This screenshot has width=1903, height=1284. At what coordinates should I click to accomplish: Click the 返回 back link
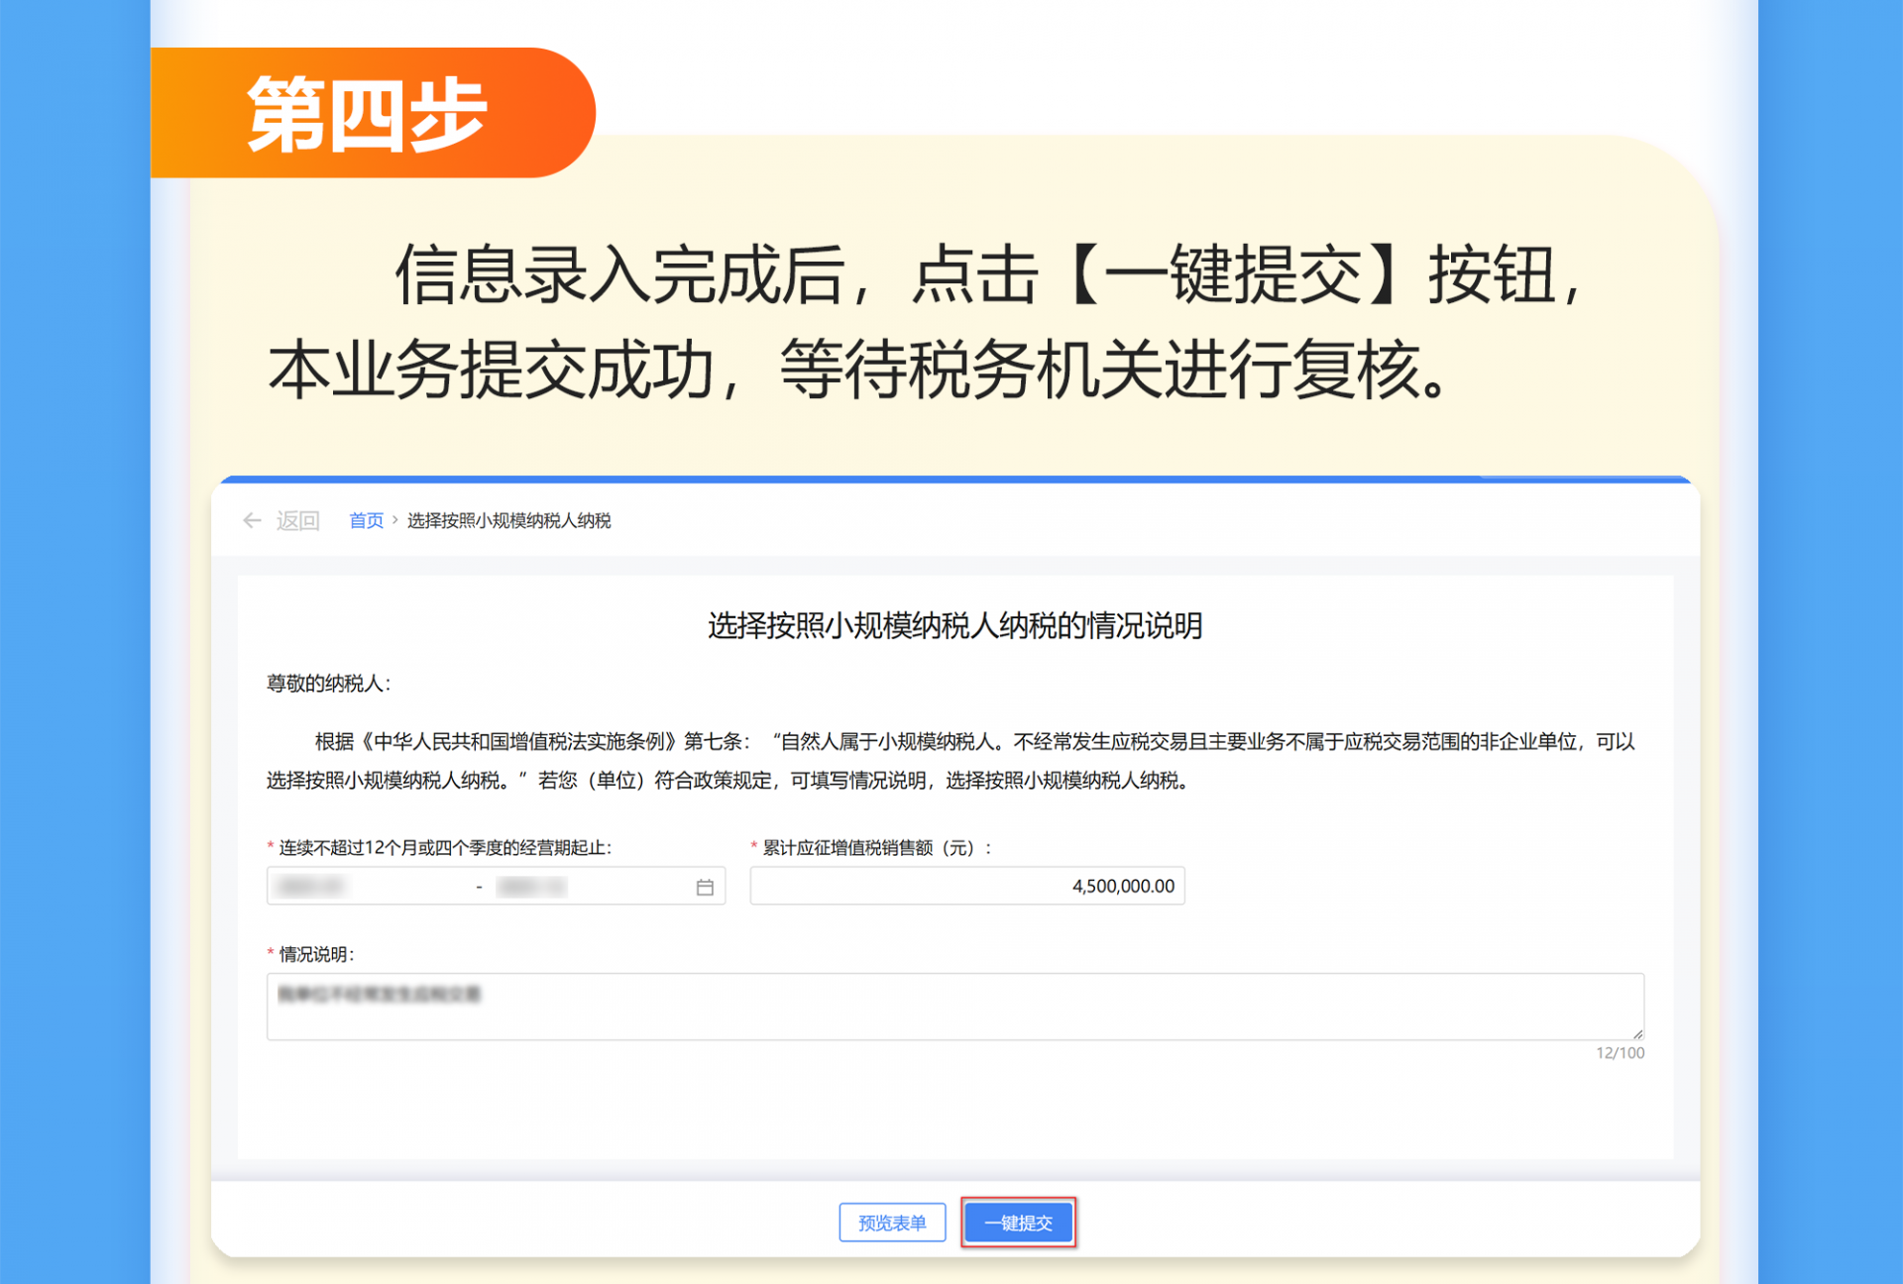tap(297, 520)
